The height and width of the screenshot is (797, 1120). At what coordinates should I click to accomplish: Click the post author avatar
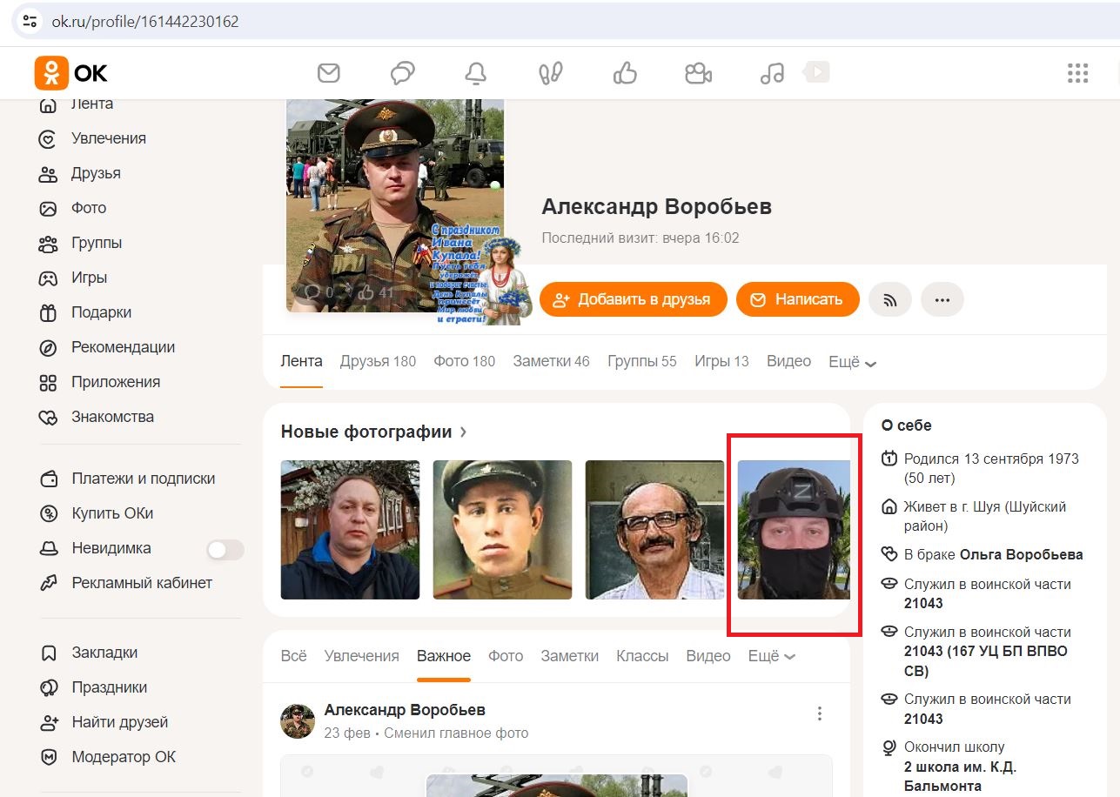pyautogui.click(x=297, y=721)
